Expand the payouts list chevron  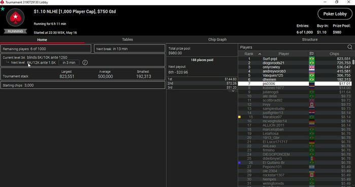233,91
